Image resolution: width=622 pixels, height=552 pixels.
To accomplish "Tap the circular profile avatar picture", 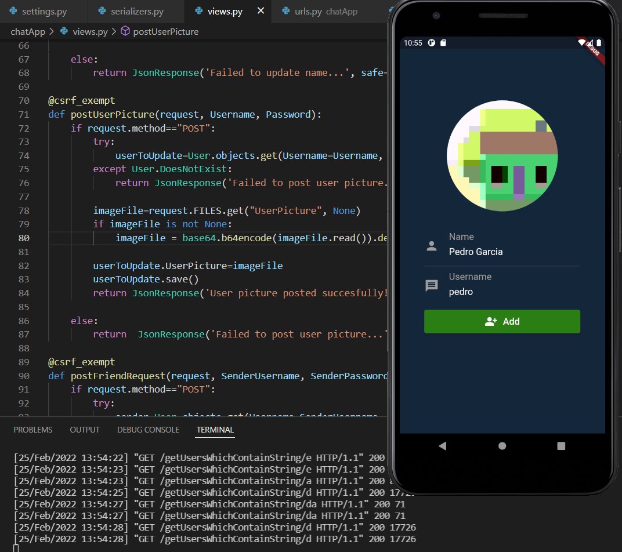I will (x=502, y=156).
